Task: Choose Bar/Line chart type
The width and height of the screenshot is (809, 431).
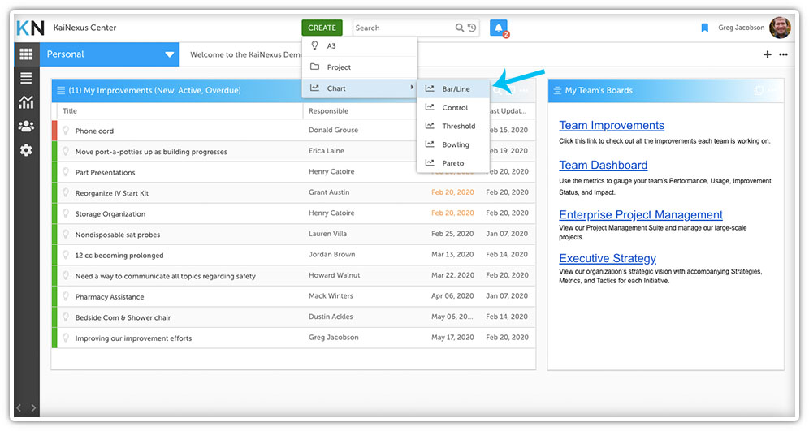Action: 453,88
